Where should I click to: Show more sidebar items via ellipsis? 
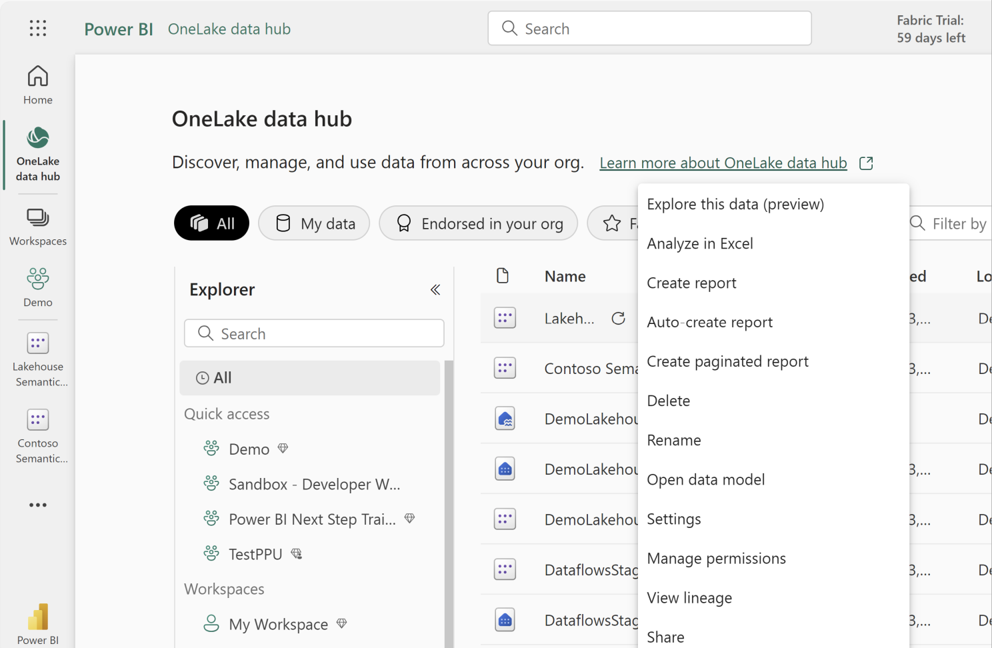38,505
